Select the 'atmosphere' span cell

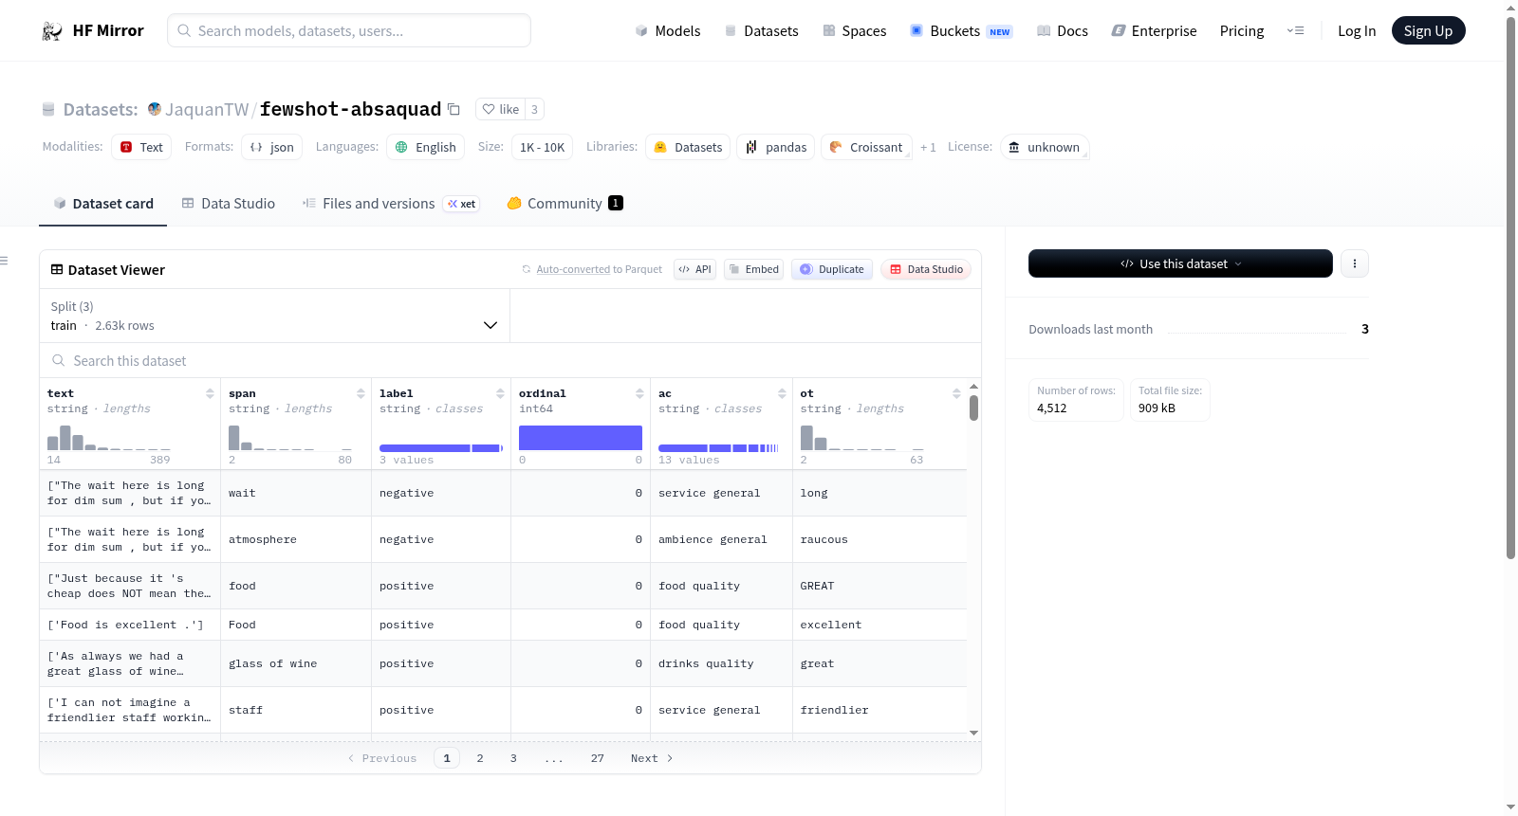(296, 539)
